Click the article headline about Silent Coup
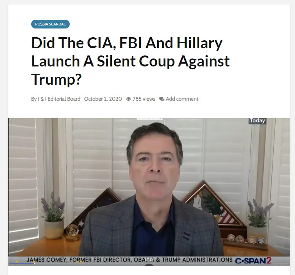This screenshot has width=295, height=275. (131, 61)
